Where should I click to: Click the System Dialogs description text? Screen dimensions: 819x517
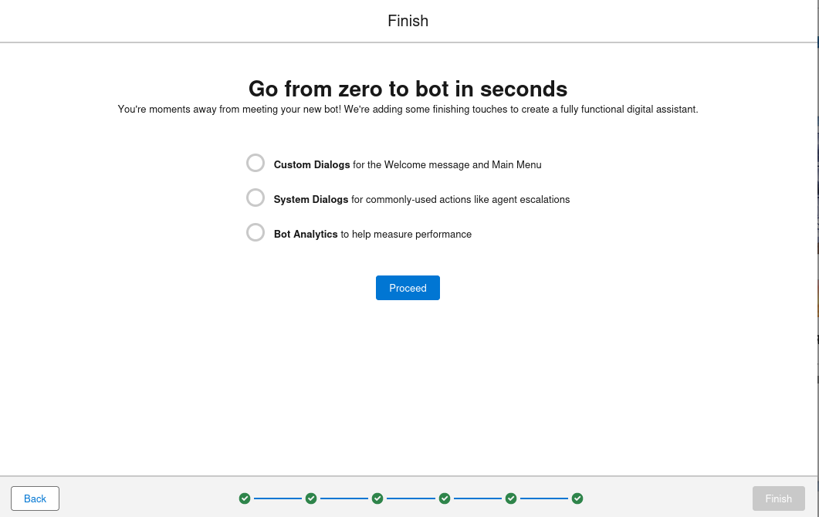pos(421,200)
